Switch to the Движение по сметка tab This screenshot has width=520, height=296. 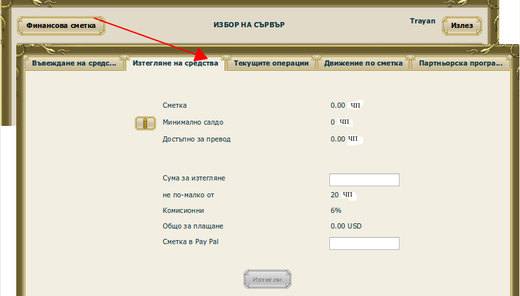click(363, 63)
